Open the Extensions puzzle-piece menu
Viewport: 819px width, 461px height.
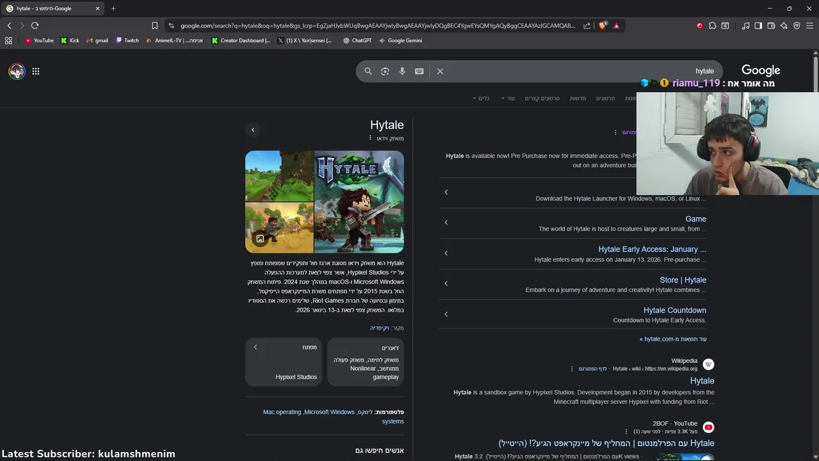[x=712, y=26]
